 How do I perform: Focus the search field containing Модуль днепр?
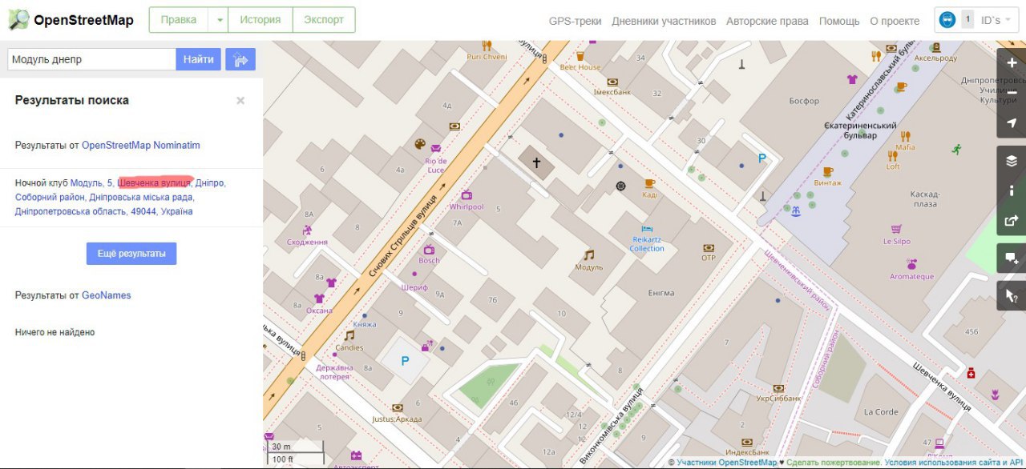pyautogui.click(x=91, y=59)
